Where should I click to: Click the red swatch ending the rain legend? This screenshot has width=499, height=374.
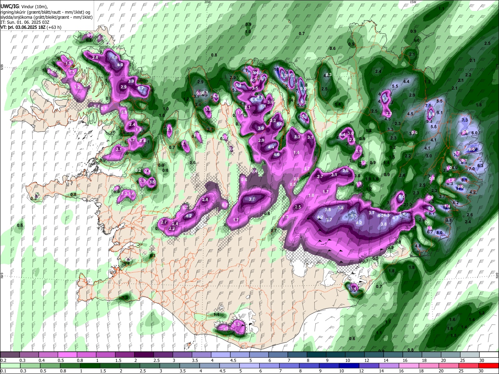click(x=488, y=365)
